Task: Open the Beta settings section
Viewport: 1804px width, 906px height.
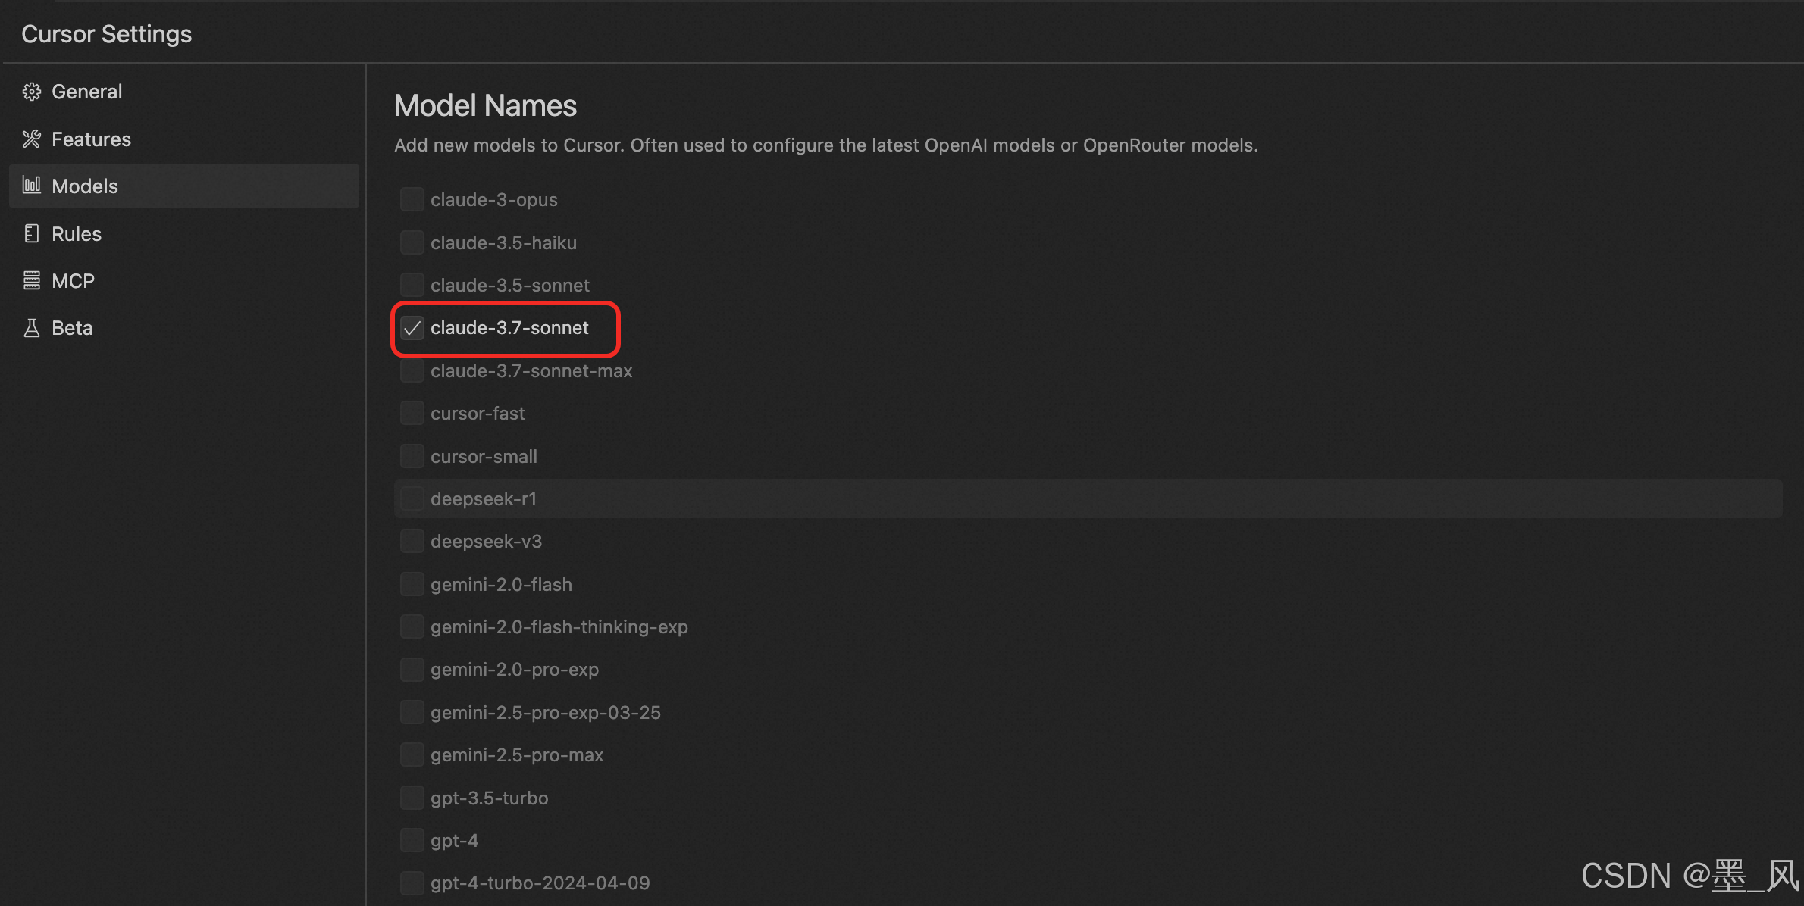Action: coord(72,328)
